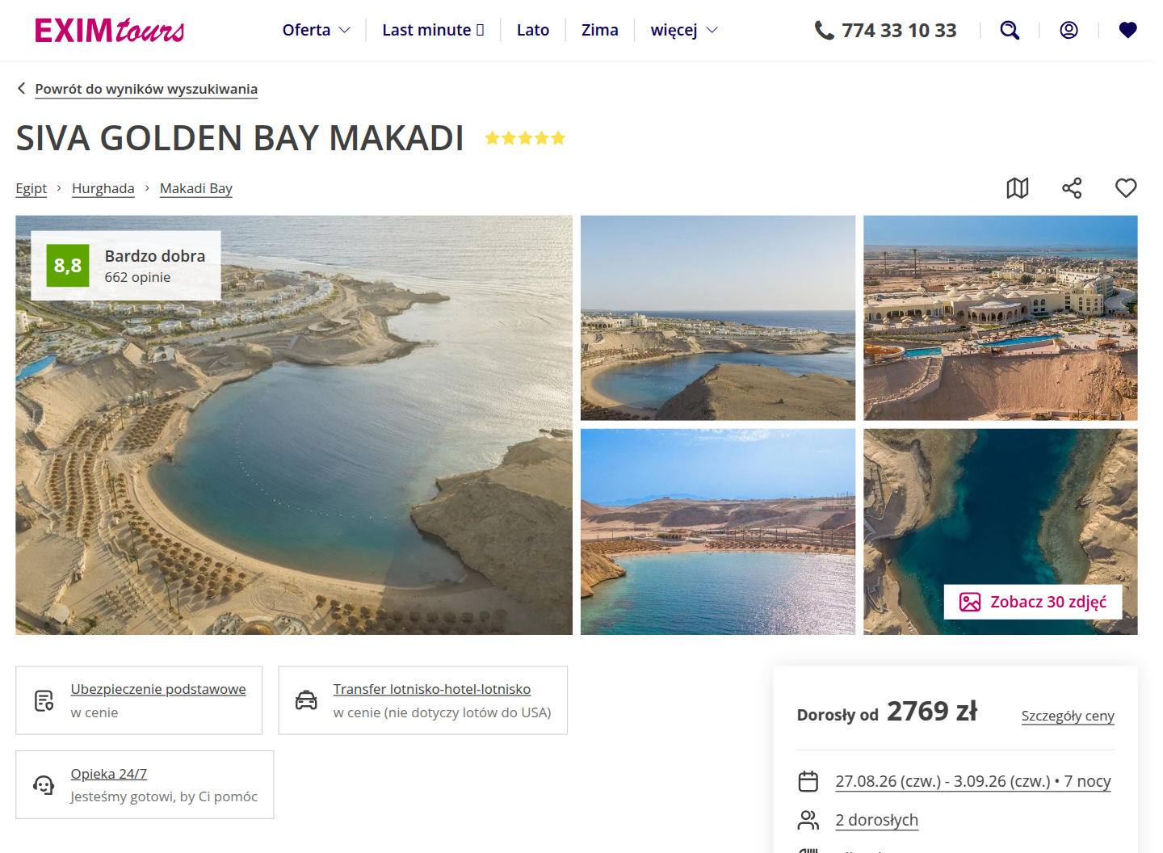Open the Last minute menu item
The width and height of the screenshot is (1163, 853).
tap(433, 30)
